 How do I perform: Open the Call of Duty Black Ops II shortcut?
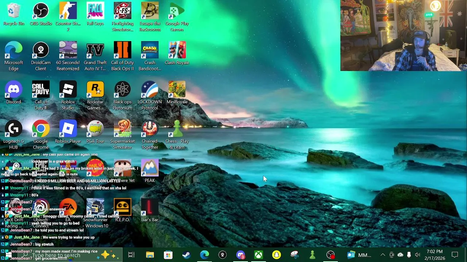pyautogui.click(x=122, y=56)
